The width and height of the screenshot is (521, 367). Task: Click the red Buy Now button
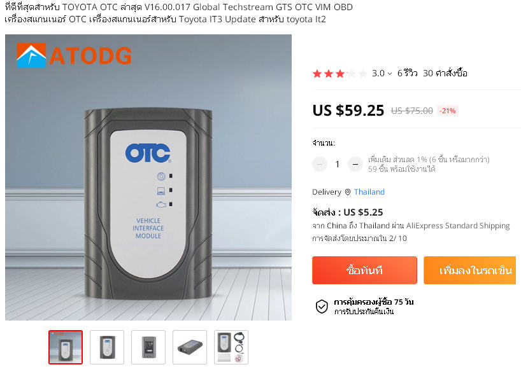(364, 270)
